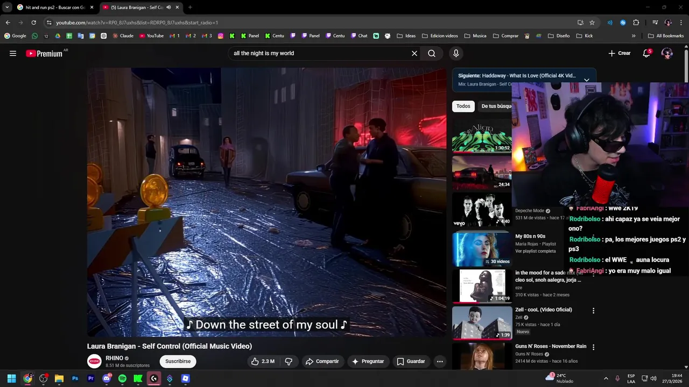Screen dimensions: 689x387
Task: Go back with the browser back arrow
Action: click(x=8, y=23)
